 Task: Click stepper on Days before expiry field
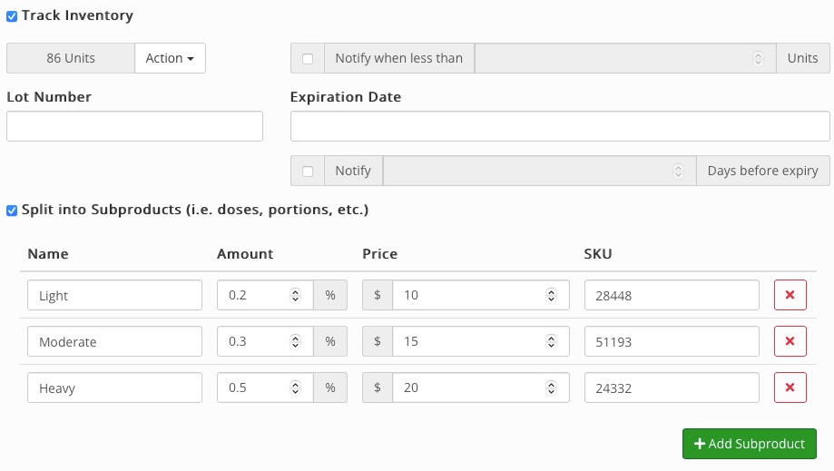(x=678, y=171)
